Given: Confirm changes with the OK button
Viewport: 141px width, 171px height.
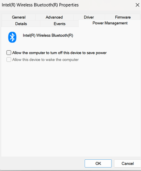Looking at the screenshot, I should (98, 163).
